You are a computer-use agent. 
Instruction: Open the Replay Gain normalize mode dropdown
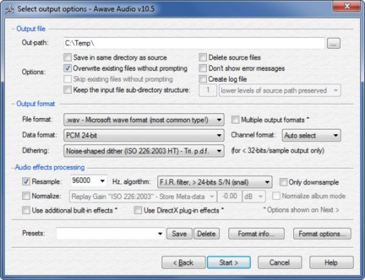tap(143, 196)
